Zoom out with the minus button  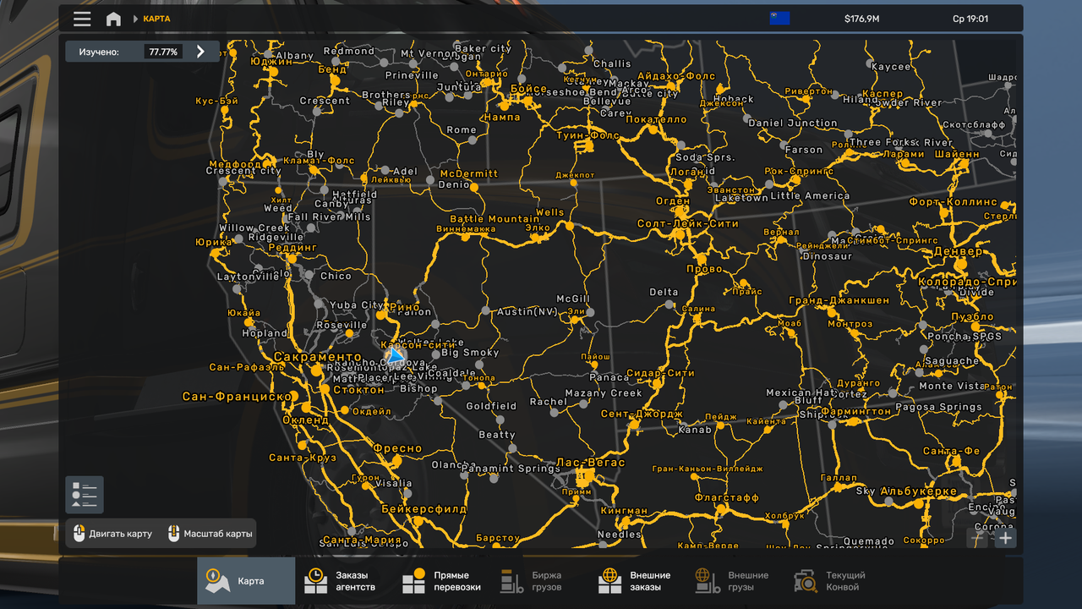[979, 537]
